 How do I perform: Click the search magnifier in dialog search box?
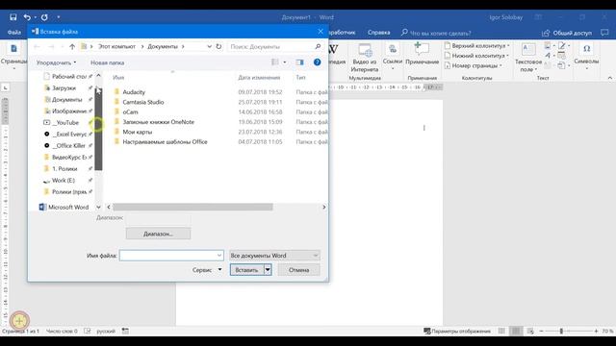318,46
